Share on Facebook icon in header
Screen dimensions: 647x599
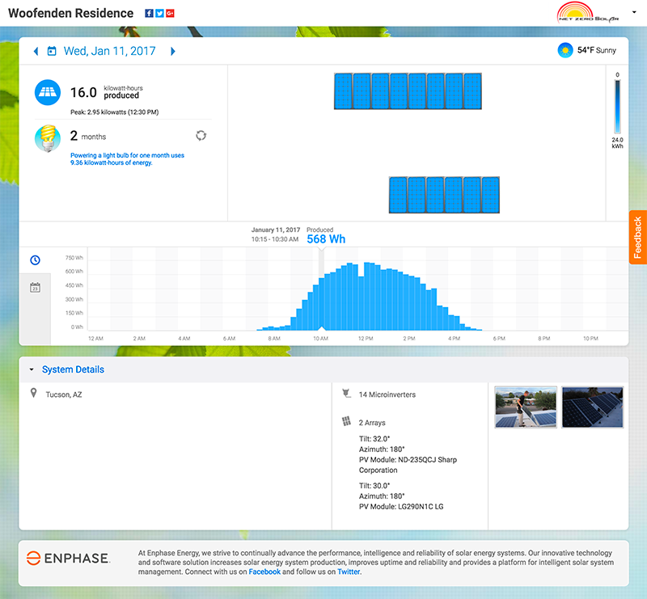tap(149, 13)
